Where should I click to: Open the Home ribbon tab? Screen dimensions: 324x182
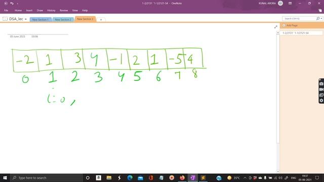(x=18, y=10)
